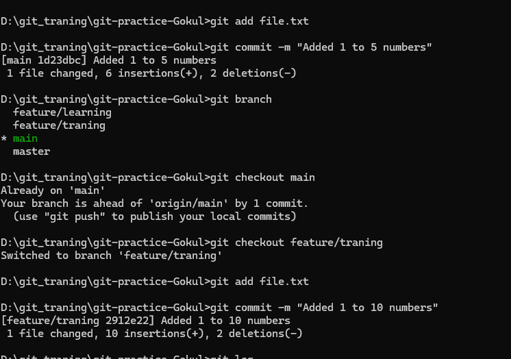Screen dimensions: 511x359
Task: Click the "git branch" command text
Action: [x=240, y=99]
